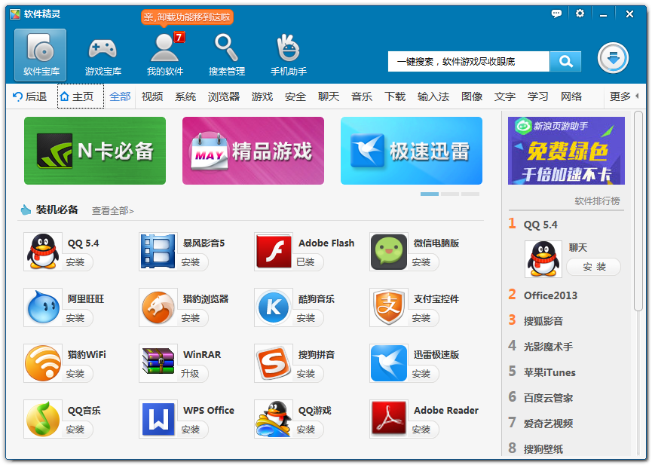Image resolution: width=652 pixels, height=465 pixels.
Task: Click the QQ 5.4 penguin icon in 装机必备
Action: tap(43, 252)
